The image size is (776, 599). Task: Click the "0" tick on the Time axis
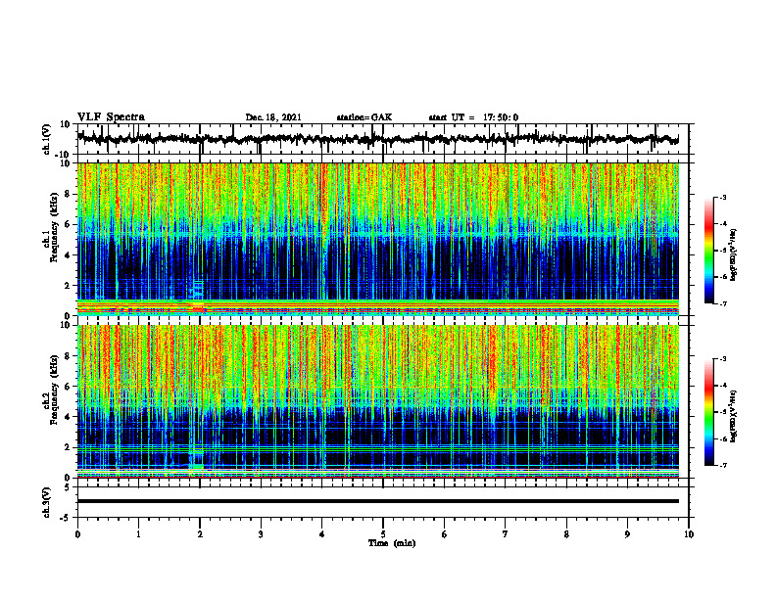point(77,534)
